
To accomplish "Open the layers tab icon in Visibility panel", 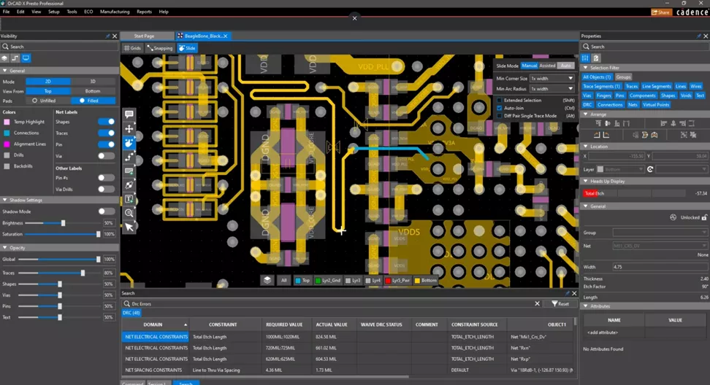I will click(4, 58).
